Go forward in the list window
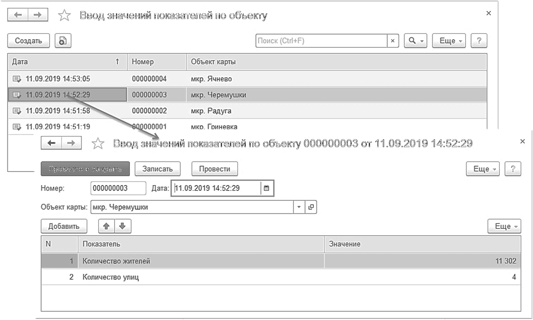 [x=38, y=15]
